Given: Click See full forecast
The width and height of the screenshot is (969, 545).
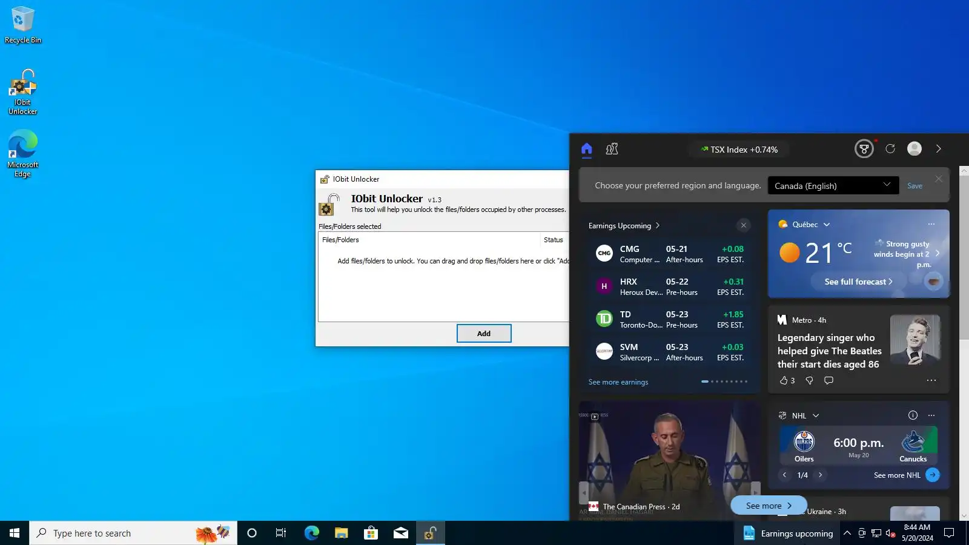Looking at the screenshot, I should point(858,282).
